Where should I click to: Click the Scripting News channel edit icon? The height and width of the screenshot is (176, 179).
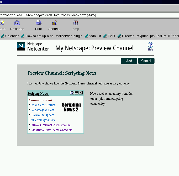point(72,93)
